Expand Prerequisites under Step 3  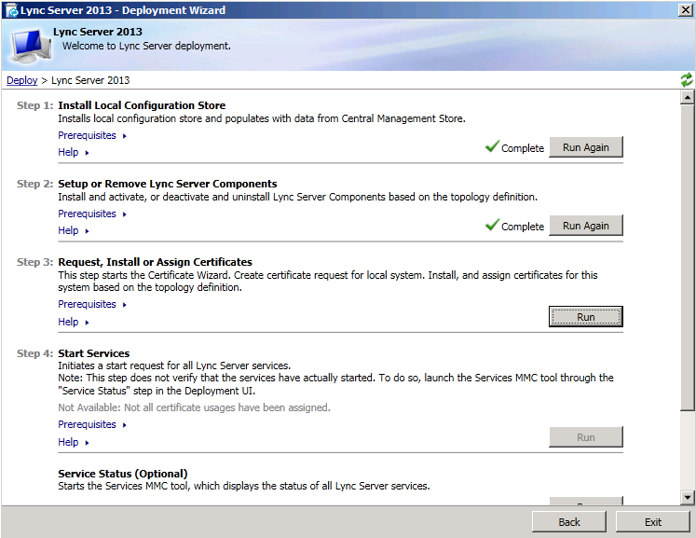click(x=92, y=304)
